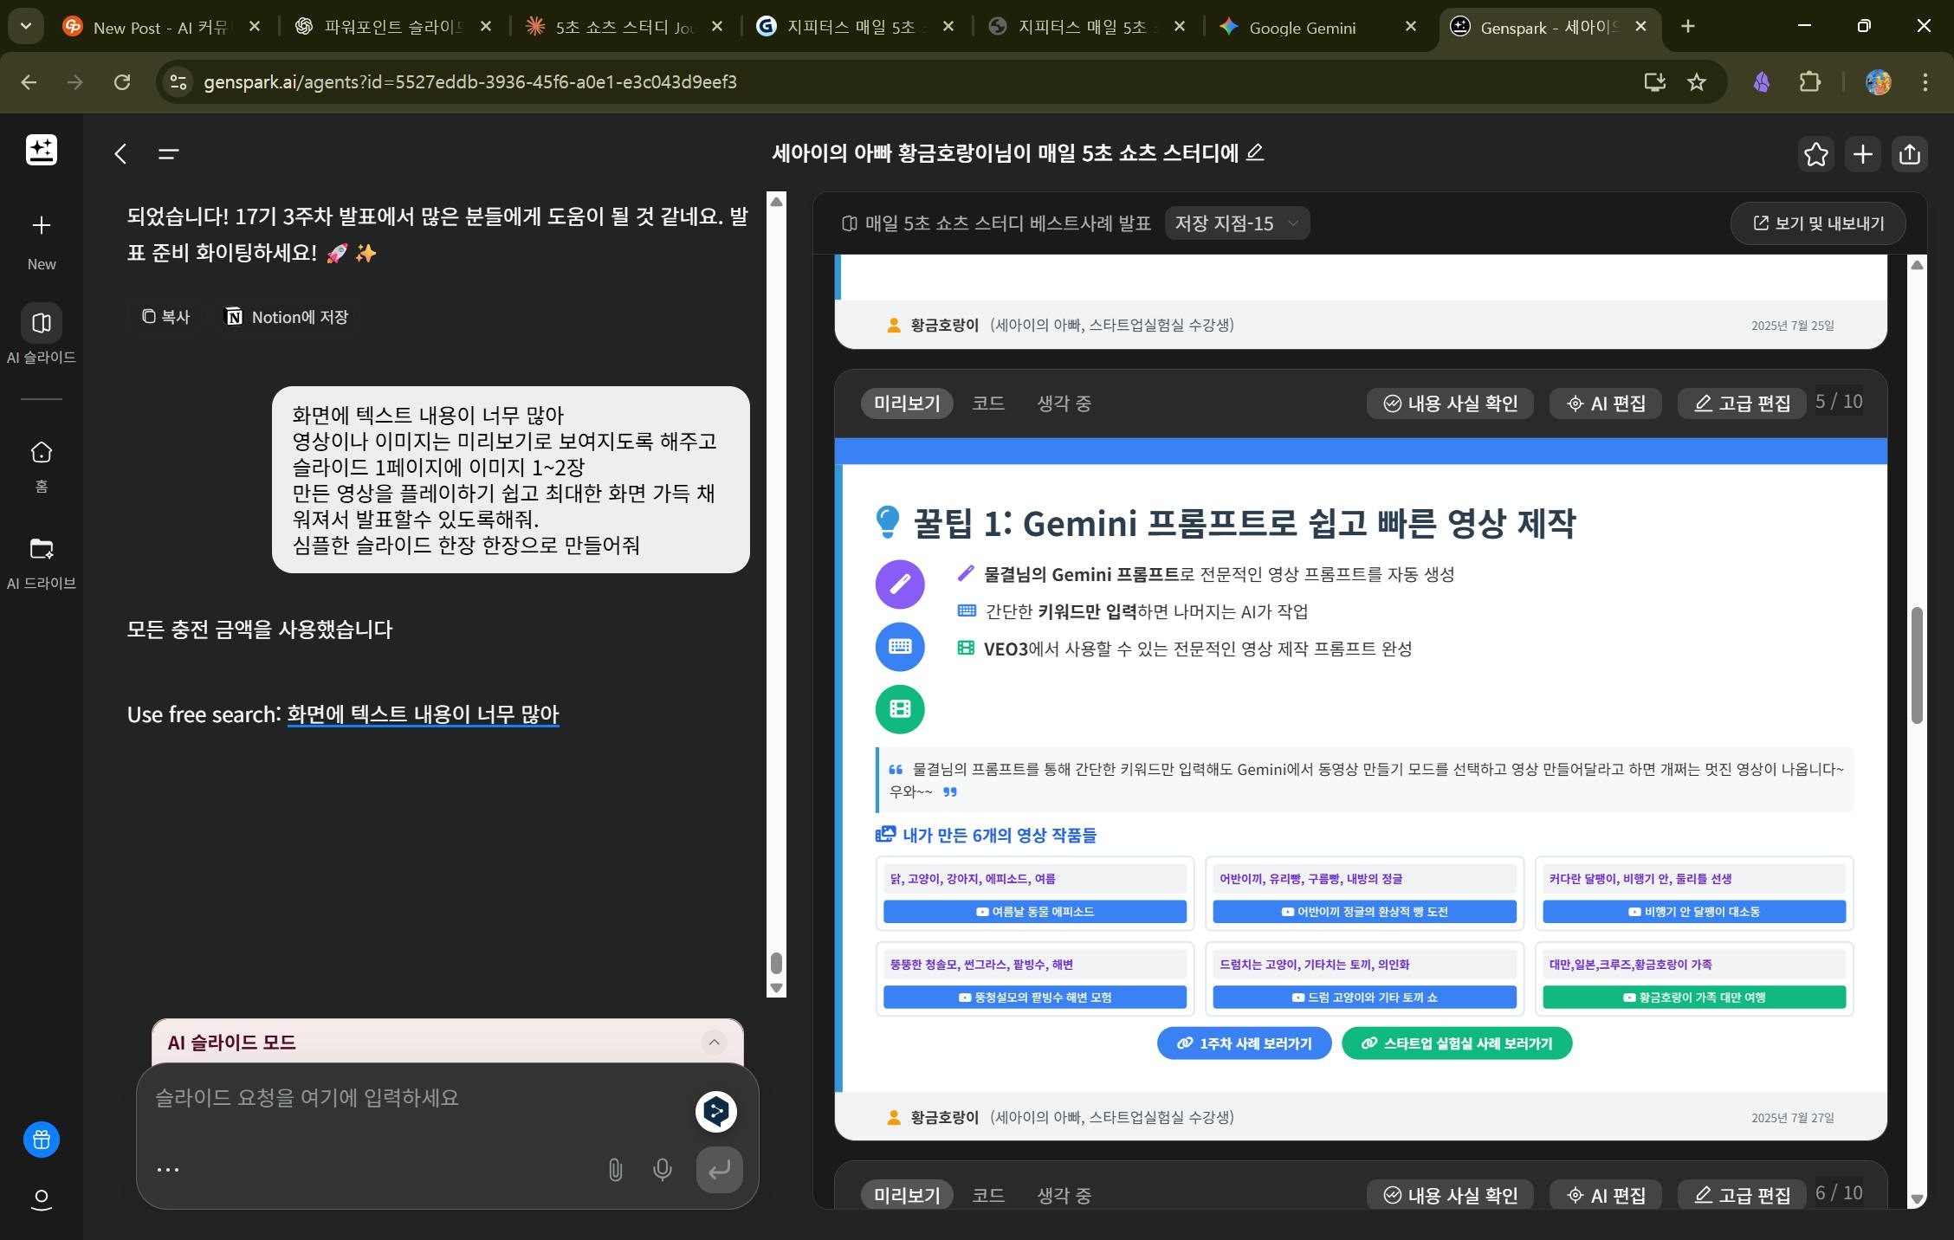Open the gift rewards icon
This screenshot has width=1954, height=1240.
[x=42, y=1140]
